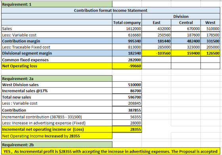Select East variable cost 250560
Screen dimensions: 222x155
[157, 35]
